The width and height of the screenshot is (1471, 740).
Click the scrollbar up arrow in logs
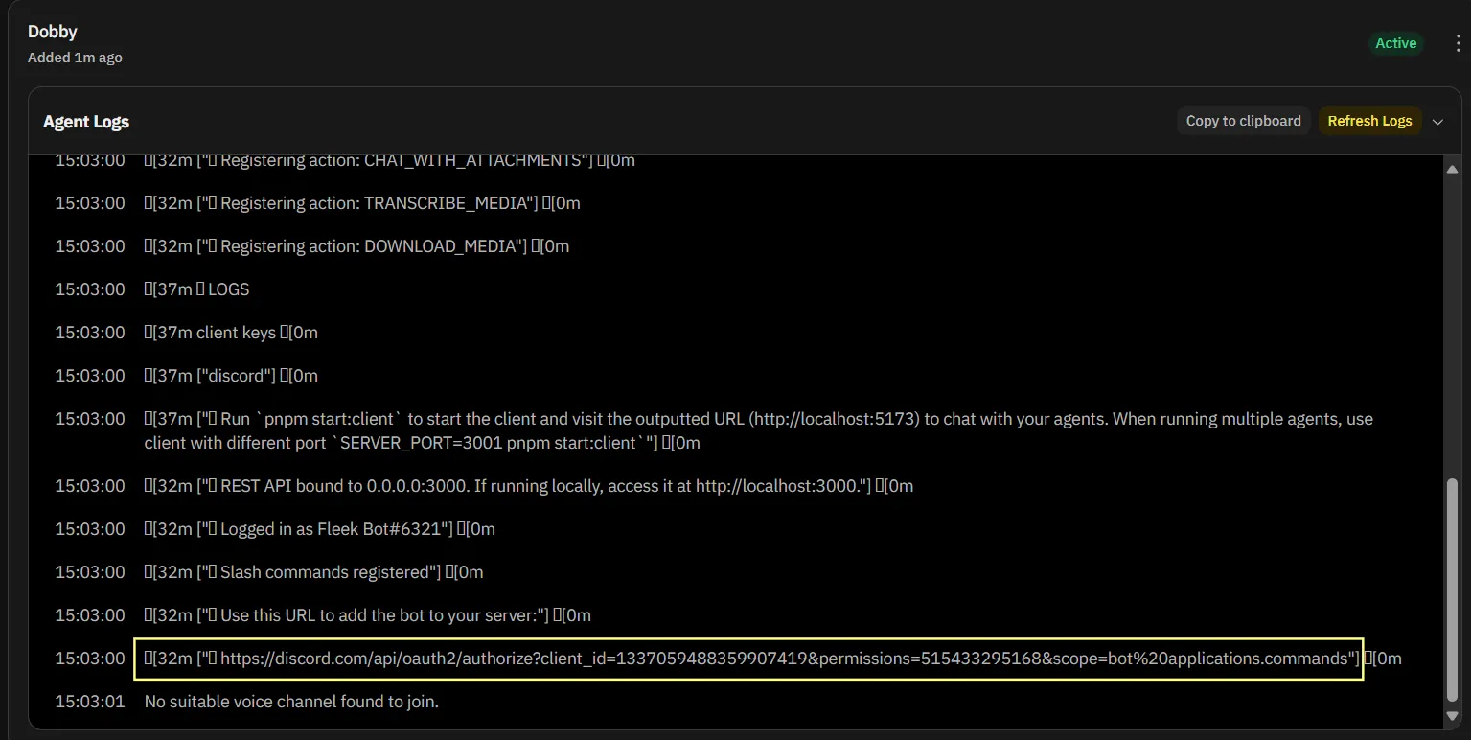click(1452, 170)
